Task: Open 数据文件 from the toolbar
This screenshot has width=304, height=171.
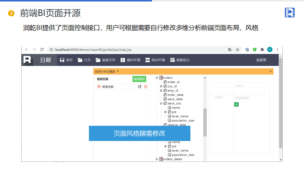Action: coord(109,60)
